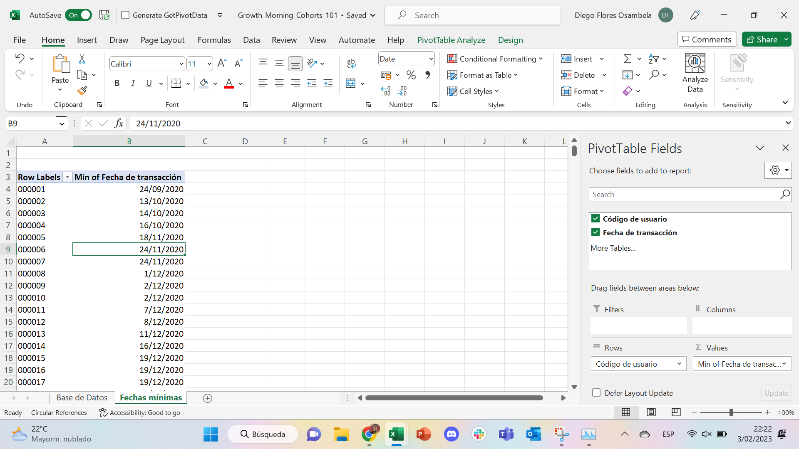Click the Comments button

706,39
